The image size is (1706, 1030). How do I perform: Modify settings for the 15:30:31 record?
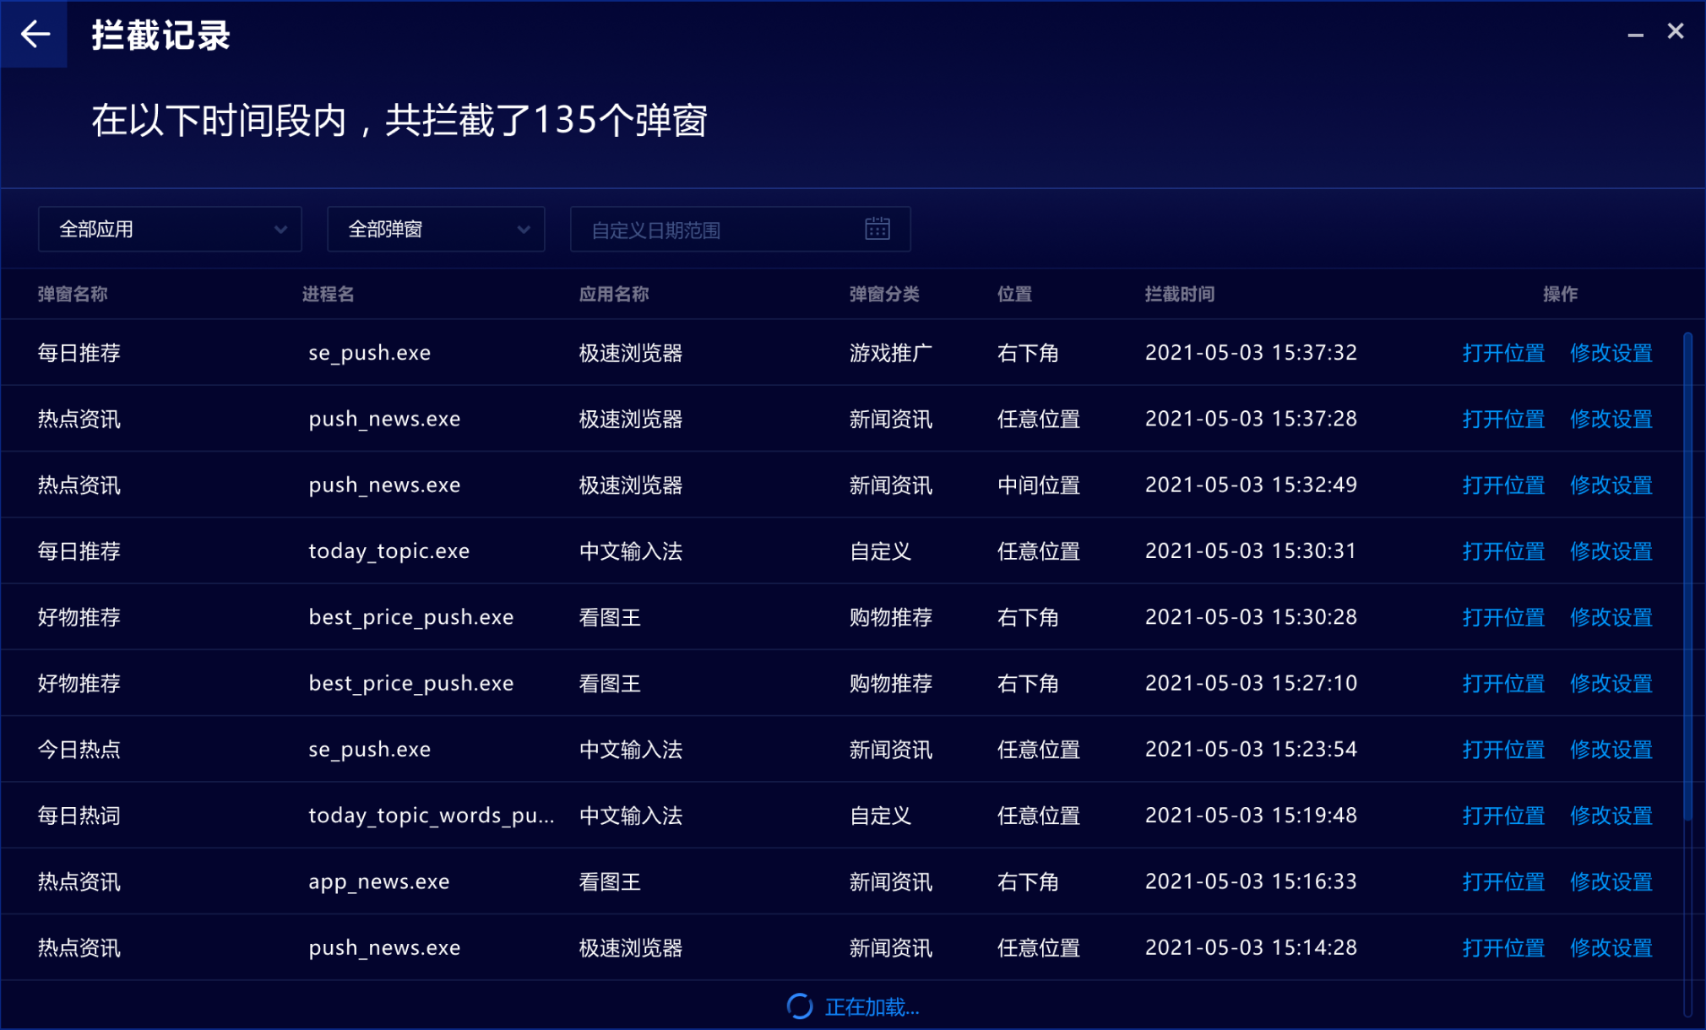pyautogui.click(x=1611, y=551)
